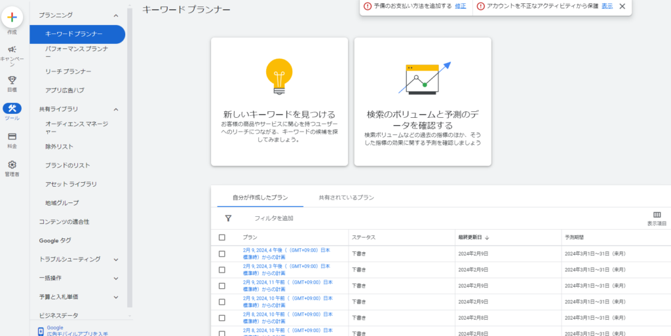Click the 新しいキーワードを見つける card title
The image size is (671, 336).
pyautogui.click(x=279, y=115)
